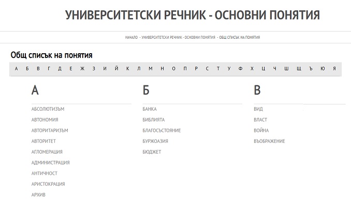Screen dimensions: 351x212
Task: Select the АРХИВ entry
Action: (38, 195)
